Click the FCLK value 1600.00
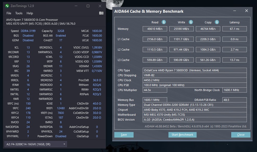This screenshot has width=257, height=152. (x=97, y=36)
